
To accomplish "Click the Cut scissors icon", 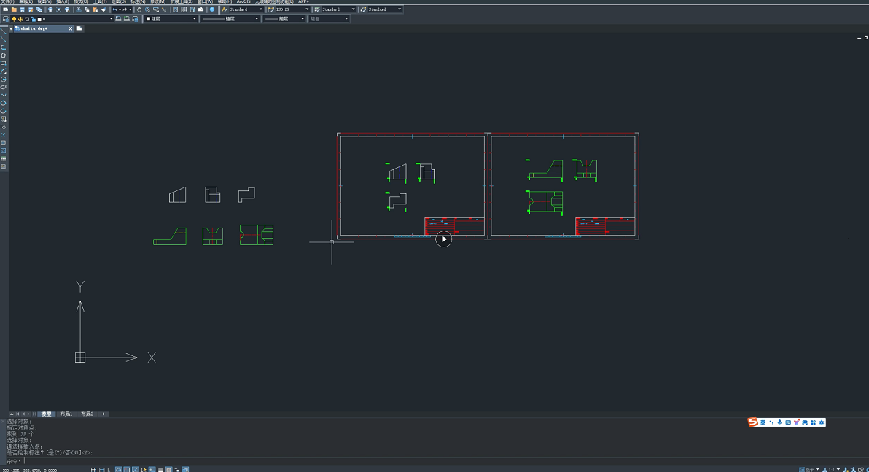I will tap(79, 9).
